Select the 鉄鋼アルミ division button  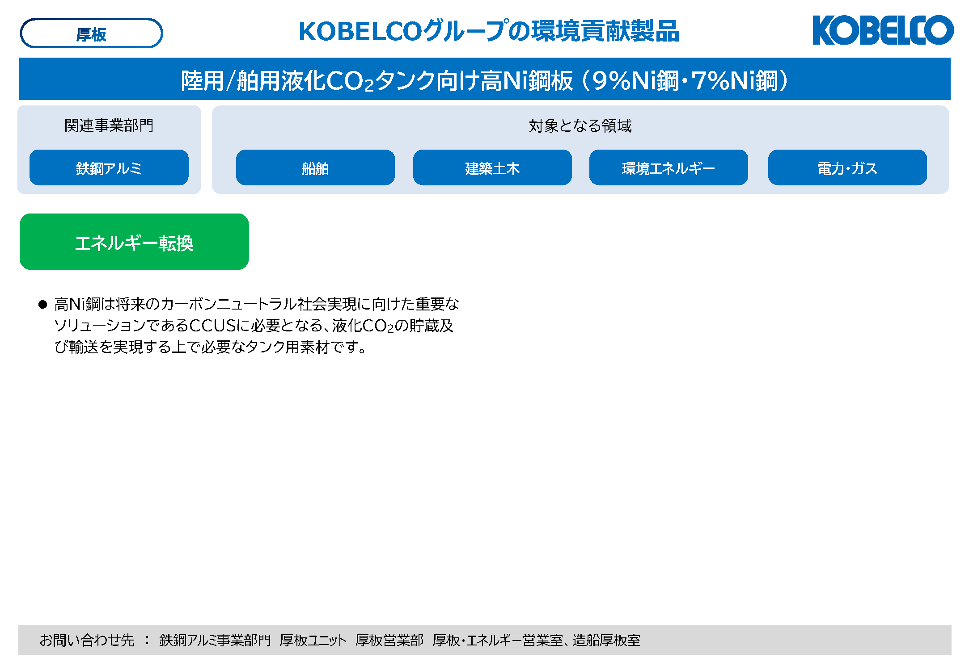pyautogui.click(x=109, y=167)
